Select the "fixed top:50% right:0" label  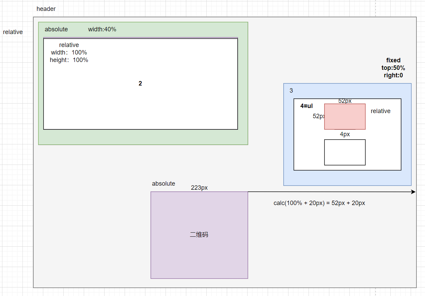393,68
